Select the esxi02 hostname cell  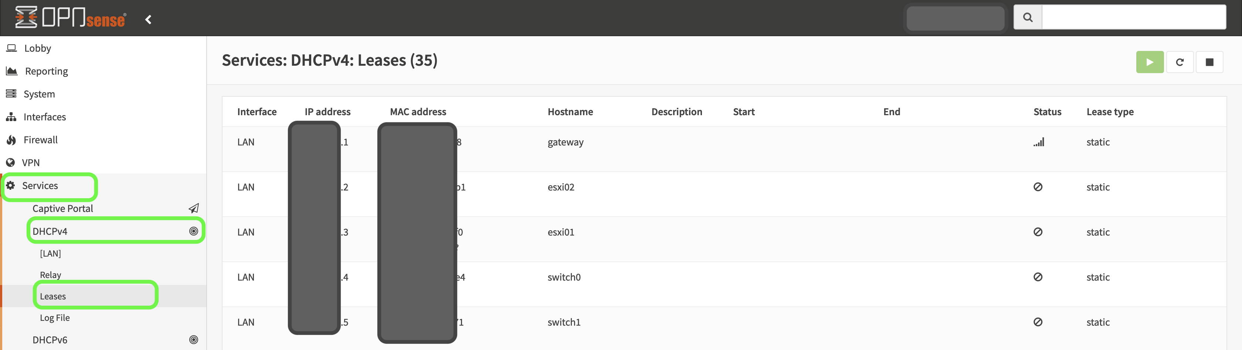coord(561,187)
